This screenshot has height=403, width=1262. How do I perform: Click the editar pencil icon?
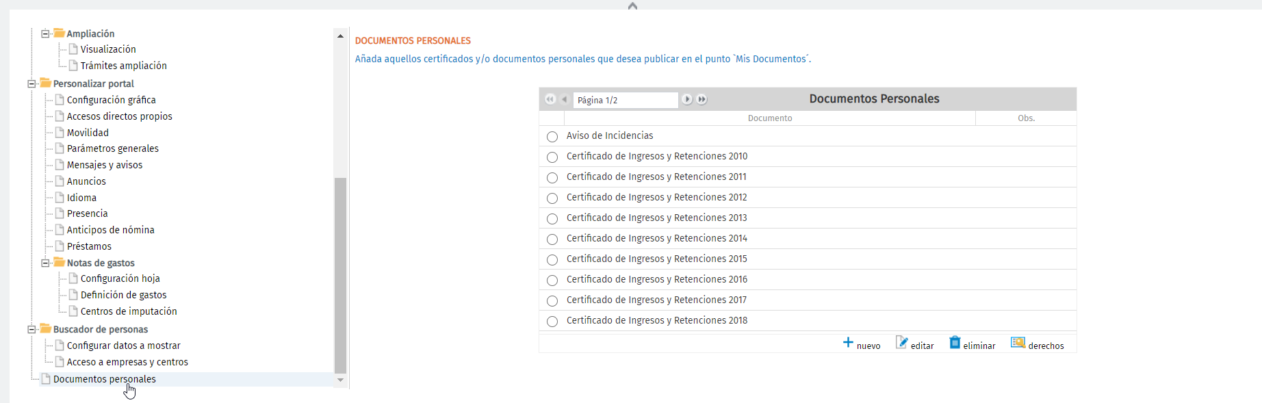(902, 343)
